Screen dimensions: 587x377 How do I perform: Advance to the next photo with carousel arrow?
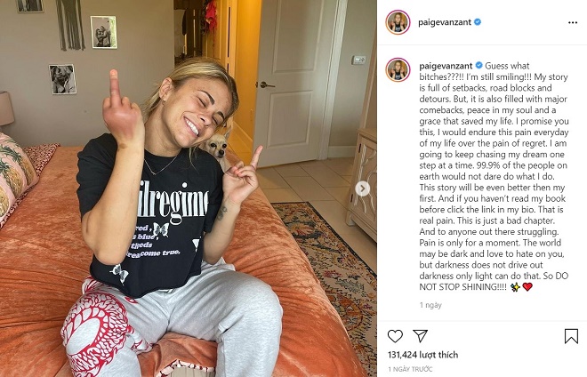[x=362, y=188]
